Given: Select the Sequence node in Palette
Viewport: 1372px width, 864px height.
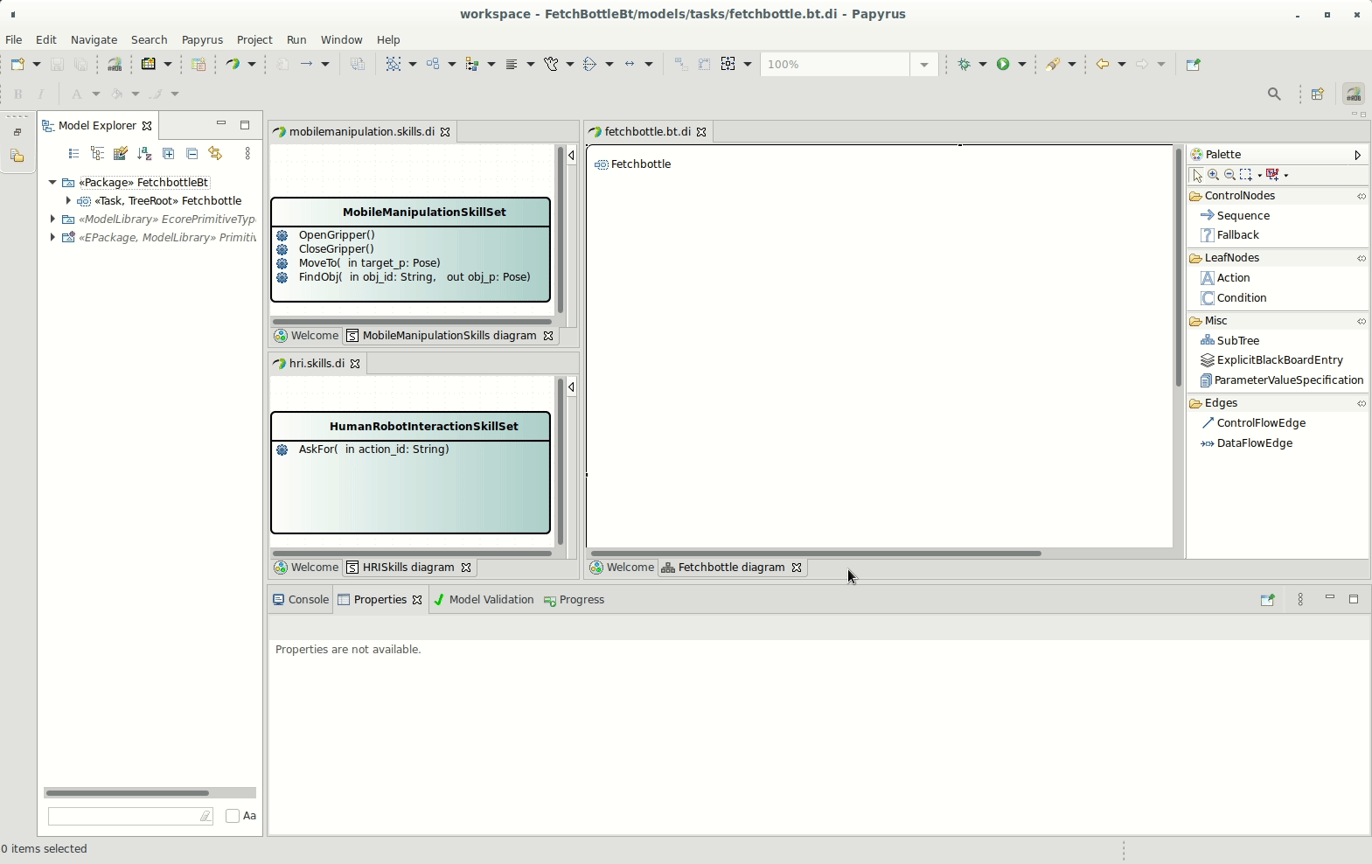Looking at the screenshot, I should tap(1242, 216).
